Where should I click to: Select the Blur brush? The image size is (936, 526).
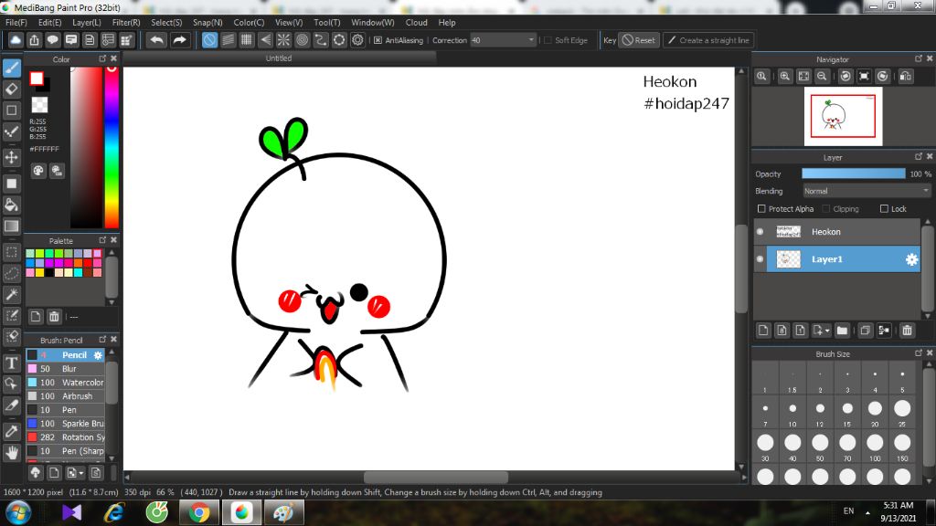(x=66, y=369)
